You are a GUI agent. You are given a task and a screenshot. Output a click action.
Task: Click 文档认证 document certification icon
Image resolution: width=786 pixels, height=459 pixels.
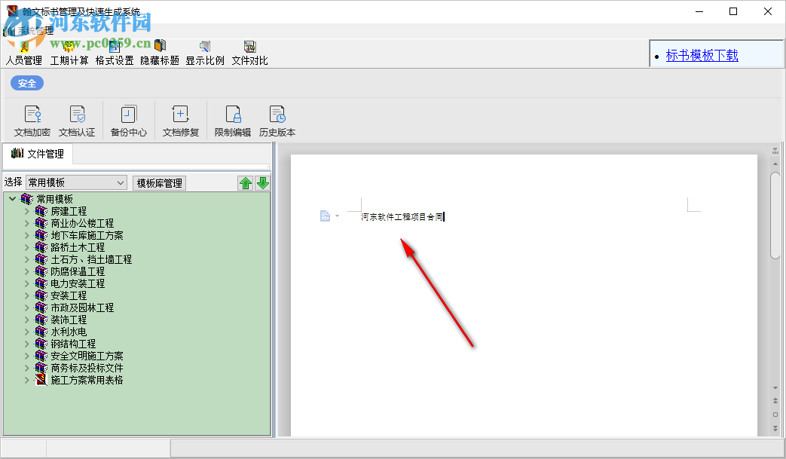pos(77,121)
